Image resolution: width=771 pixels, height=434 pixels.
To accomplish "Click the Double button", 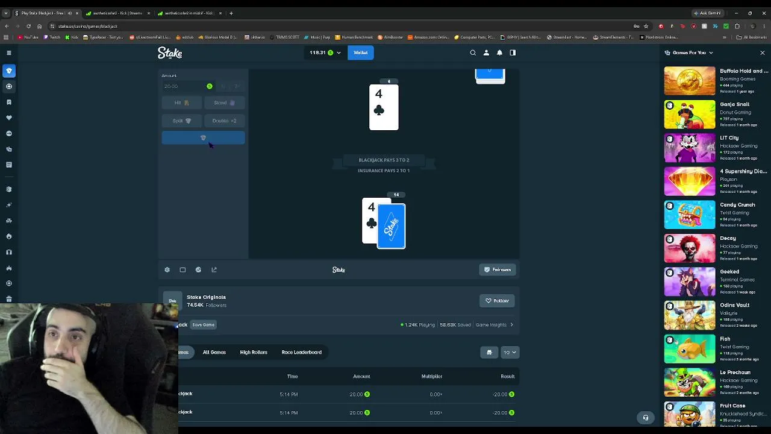I will (224, 121).
